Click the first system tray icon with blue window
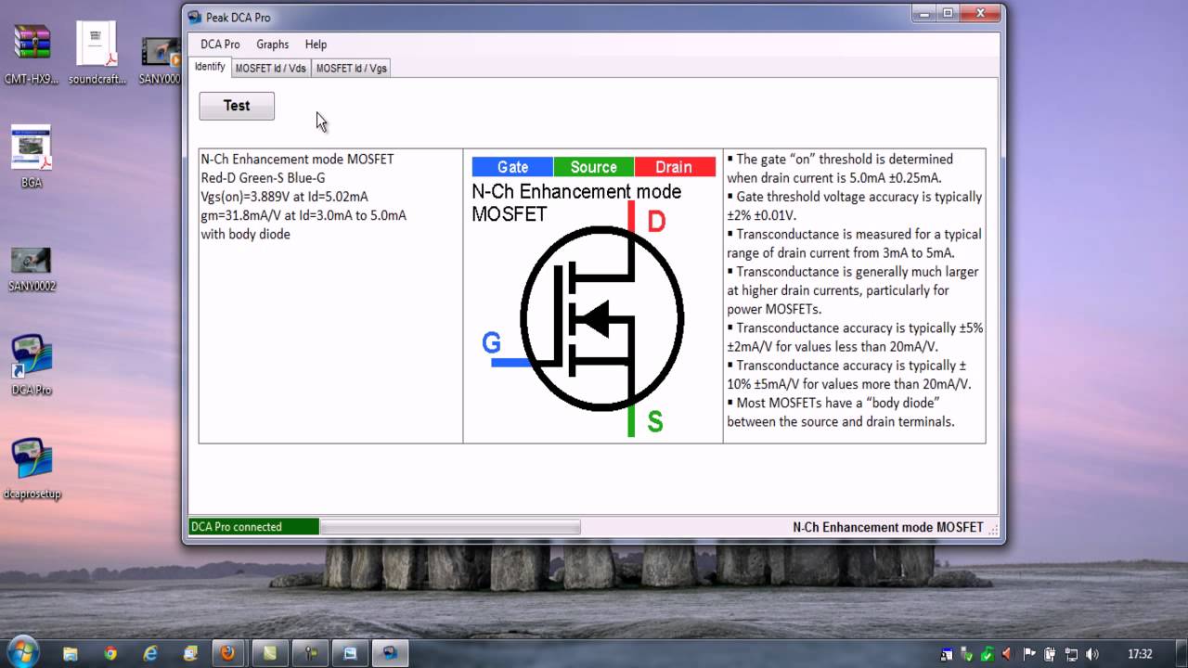Image resolution: width=1188 pixels, height=668 pixels. [946, 654]
